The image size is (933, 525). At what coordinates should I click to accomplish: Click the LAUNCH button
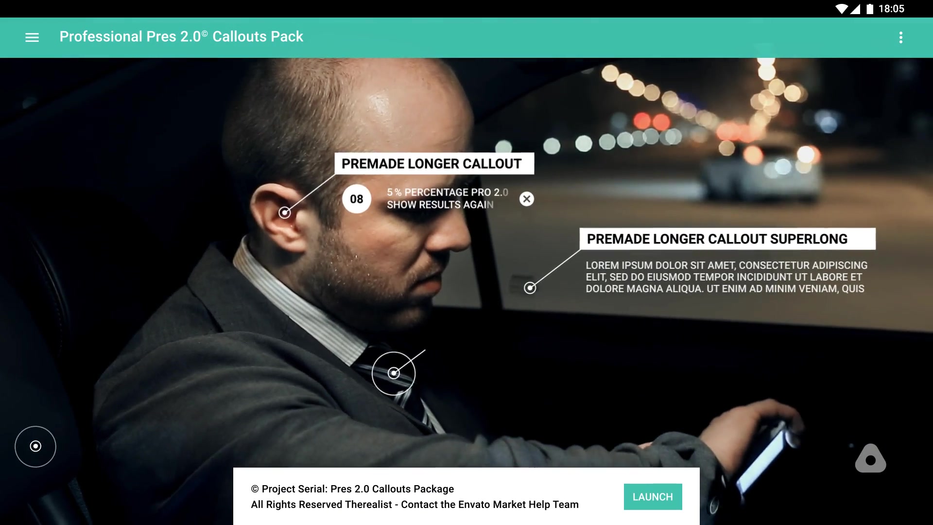coord(653,497)
